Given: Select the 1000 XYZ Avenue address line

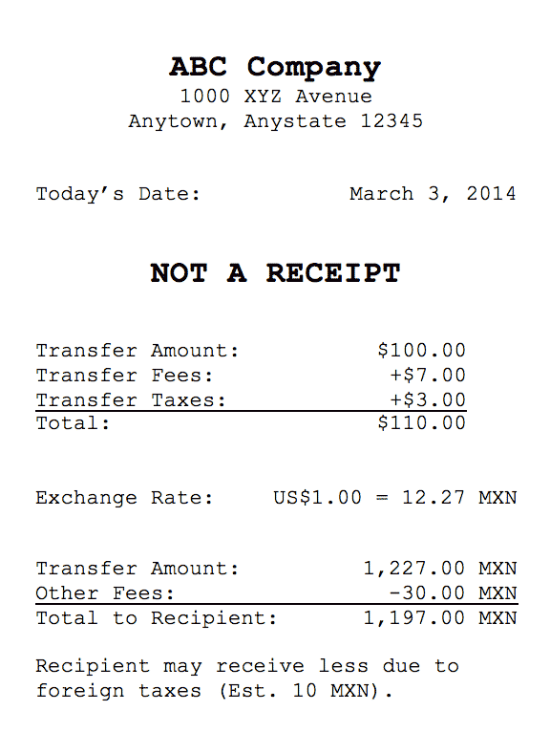Looking at the screenshot, I should (x=276, y=97).
